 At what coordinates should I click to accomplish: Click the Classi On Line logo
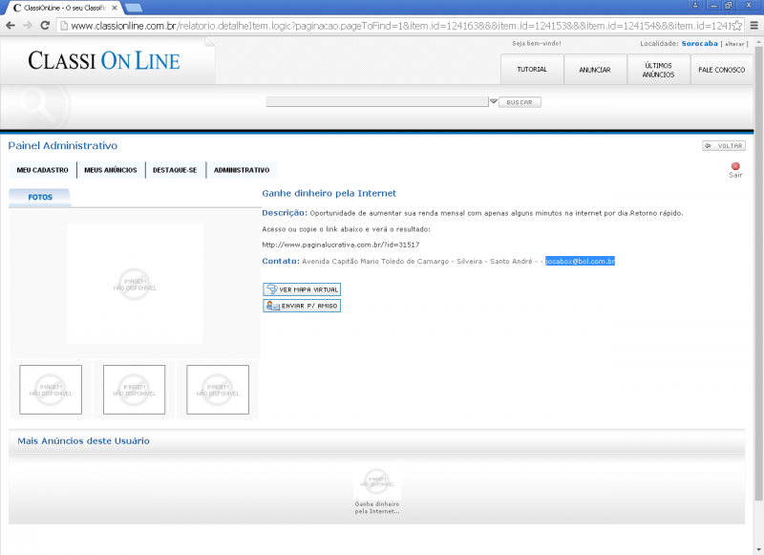click(x=104, y=60)
